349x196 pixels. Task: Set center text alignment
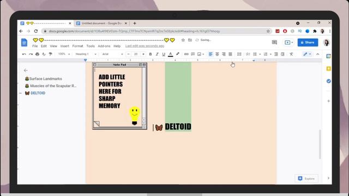(x=217, y=54)
